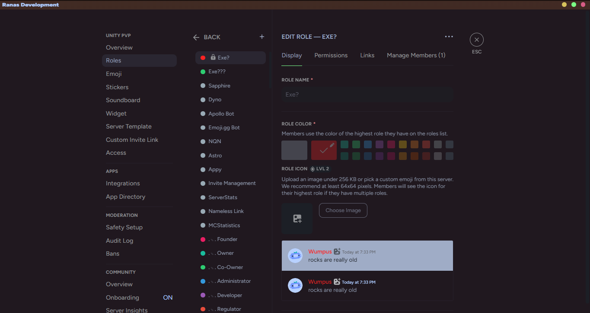
Task: Select the Sapphire role
Action: 230,86
